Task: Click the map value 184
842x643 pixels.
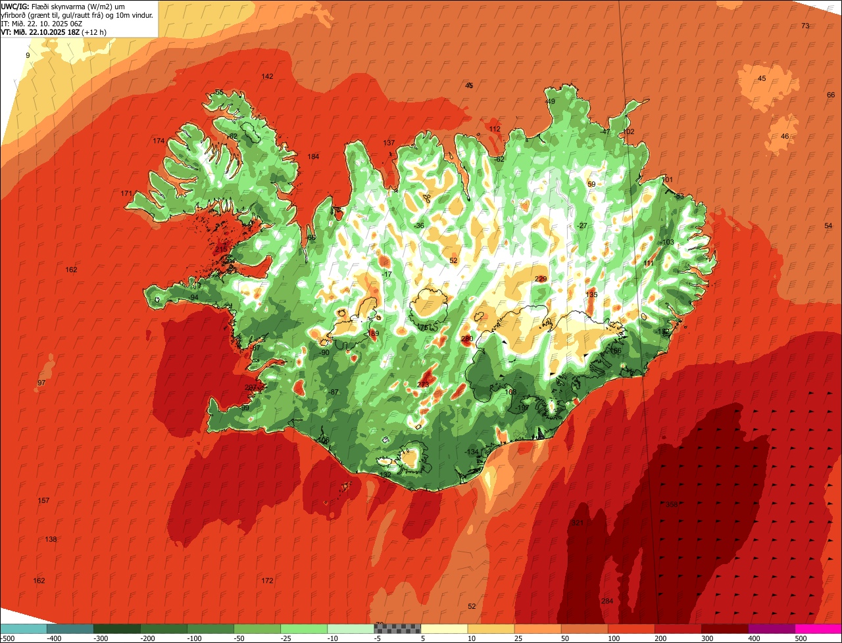Action: [313, 156]
